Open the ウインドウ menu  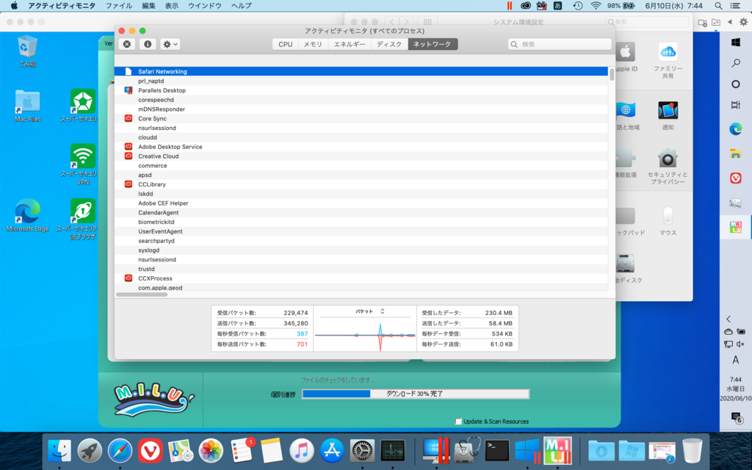(204, 5)
